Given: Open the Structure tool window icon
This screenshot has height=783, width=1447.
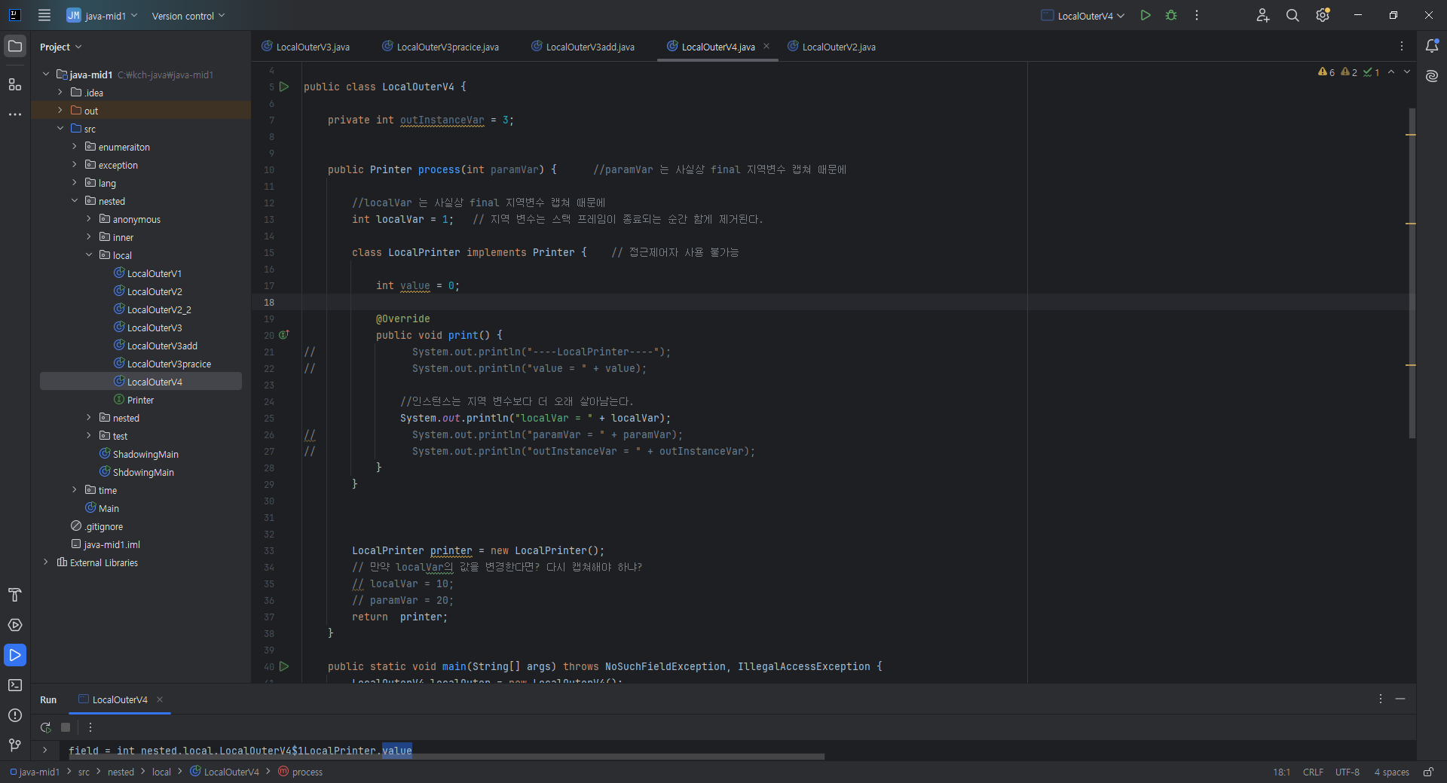Looking at the screenshot, I should pos(15,84).
